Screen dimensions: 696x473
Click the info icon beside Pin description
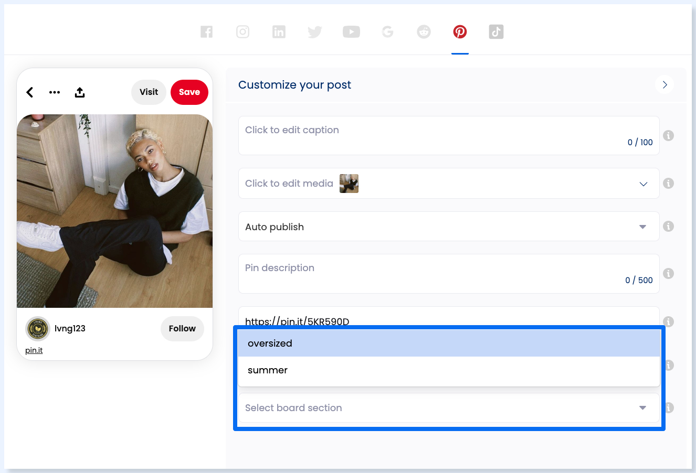[668, 273]
